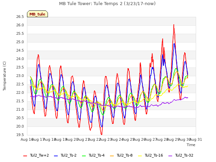Viewport: 216px width, 162px height.
Task: Click the Aug 23 x-axis tick label
Action: coord(106,139)
